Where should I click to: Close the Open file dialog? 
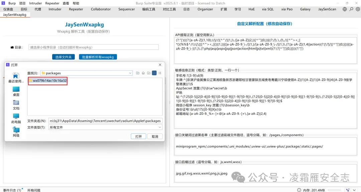160,65
